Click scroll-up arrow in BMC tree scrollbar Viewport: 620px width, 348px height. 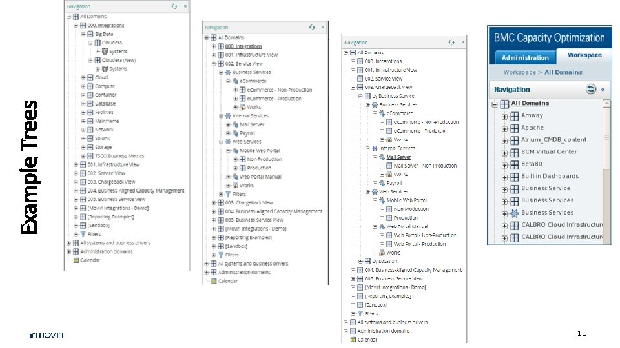pyautogui.click(x=606, y=103)
